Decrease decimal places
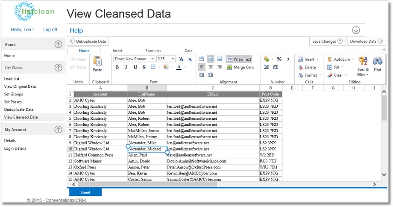This screenshot has height=207, width=393. coord(275,67)
